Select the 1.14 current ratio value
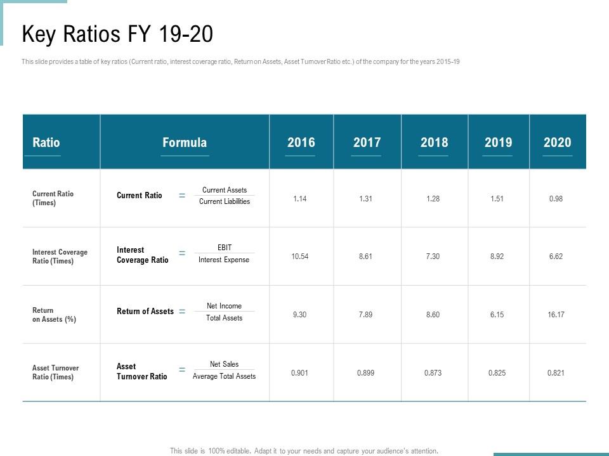Screen dimensions: 609x456 click(300, 198)
